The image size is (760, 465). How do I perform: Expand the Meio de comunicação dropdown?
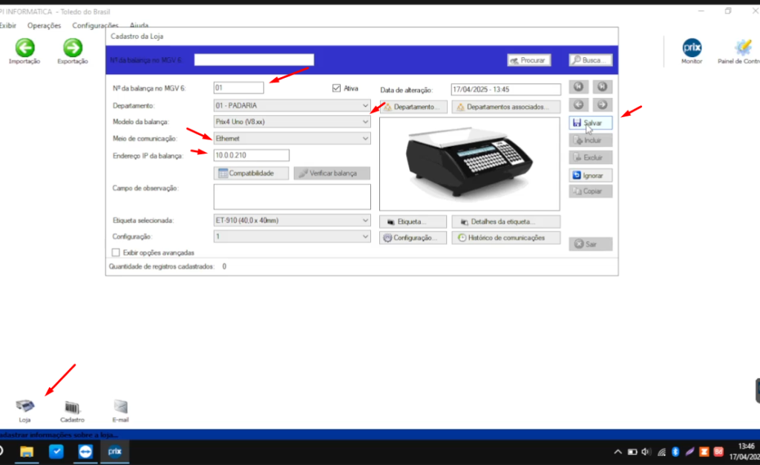[x=364, y=138]
